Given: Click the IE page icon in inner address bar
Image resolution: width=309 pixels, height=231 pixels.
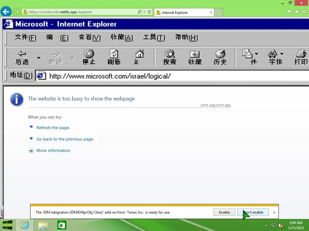Looking at the screenshot, I should tap(41, 76).
